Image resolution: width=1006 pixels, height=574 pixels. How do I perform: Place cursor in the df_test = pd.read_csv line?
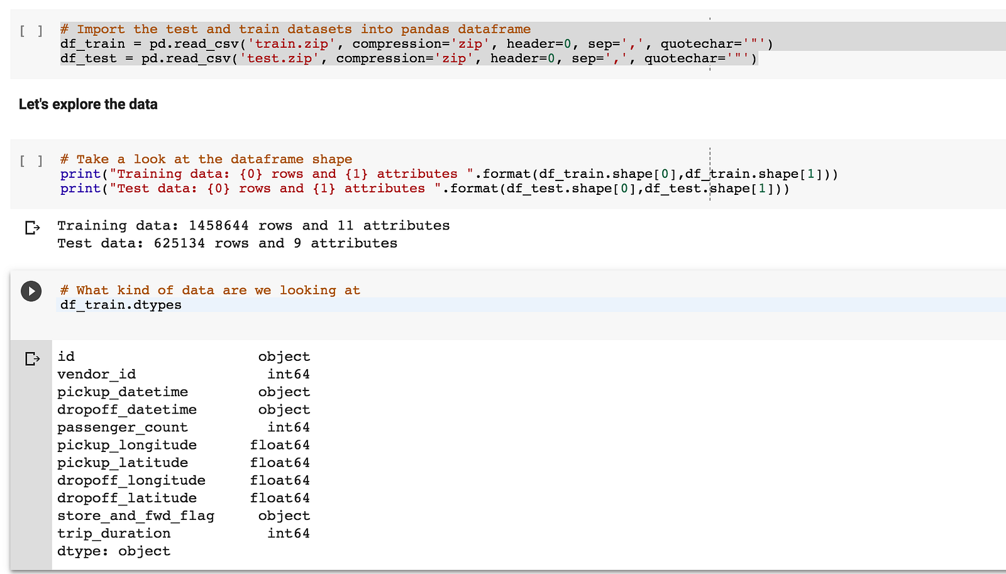[x=409, y=58]
